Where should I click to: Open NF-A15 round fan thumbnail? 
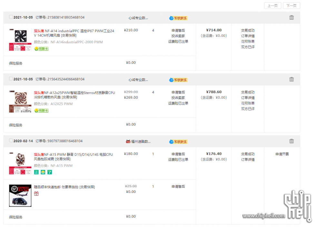pyautogui.click(x=20, y=163)
